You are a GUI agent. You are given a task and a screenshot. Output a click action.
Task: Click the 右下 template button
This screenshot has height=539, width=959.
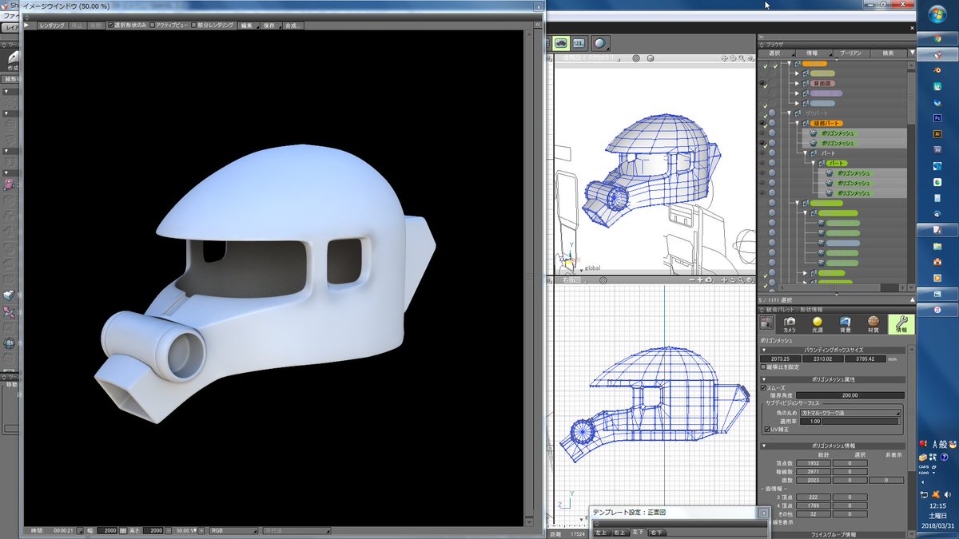pyautogui.click(x=657, y=533)
